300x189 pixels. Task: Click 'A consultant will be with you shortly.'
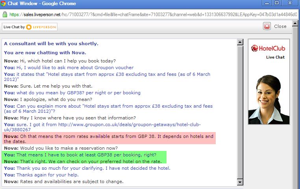51,44
